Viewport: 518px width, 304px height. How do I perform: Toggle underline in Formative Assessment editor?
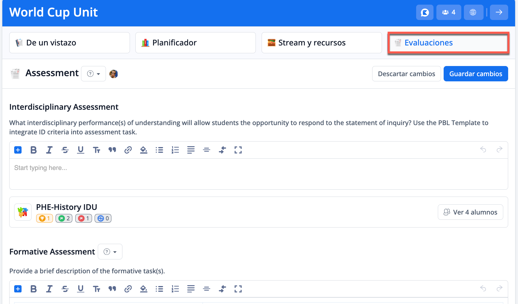tap(80, 289)
